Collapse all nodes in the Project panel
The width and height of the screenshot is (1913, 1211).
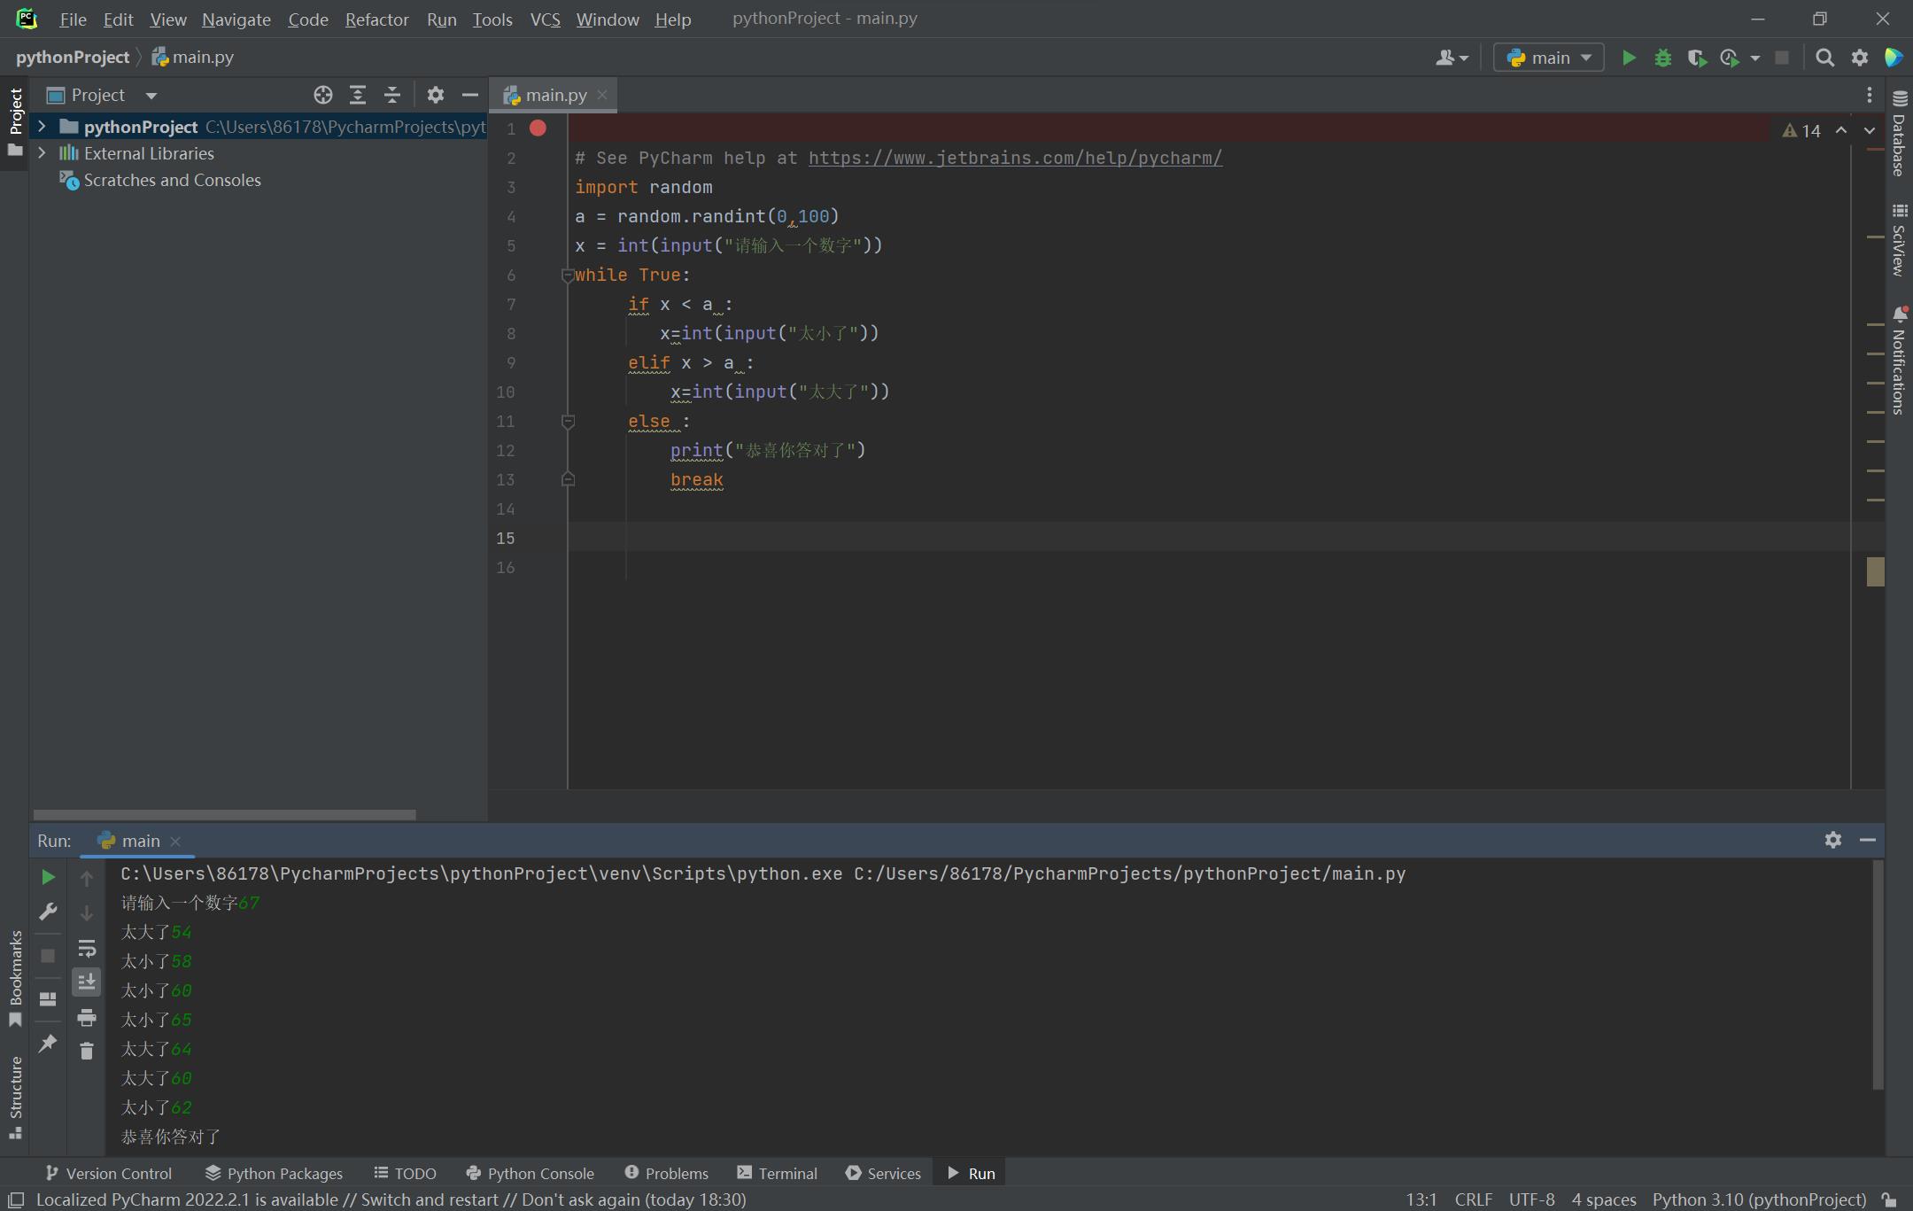[x=392, y=95]
